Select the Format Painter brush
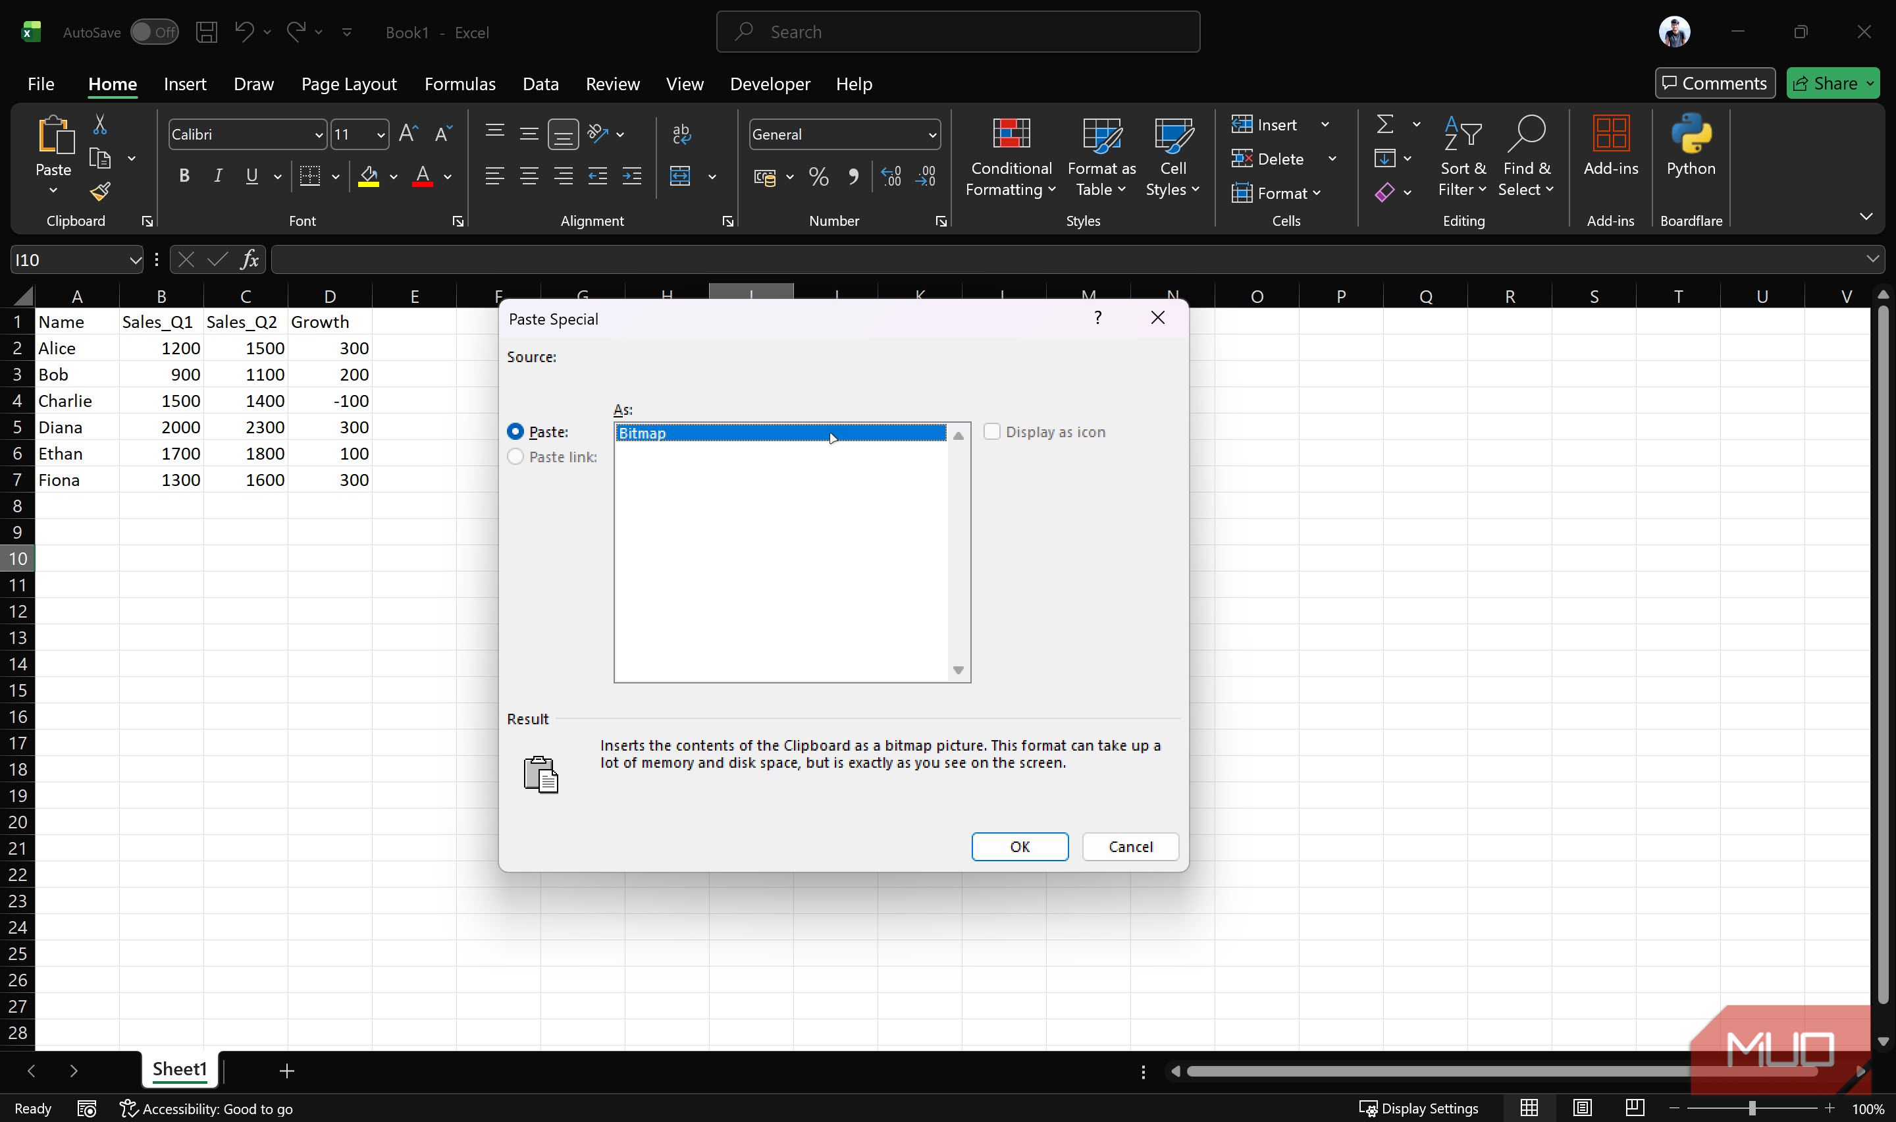Viewport: 1896px width, 1122px height. click(100, 192)
